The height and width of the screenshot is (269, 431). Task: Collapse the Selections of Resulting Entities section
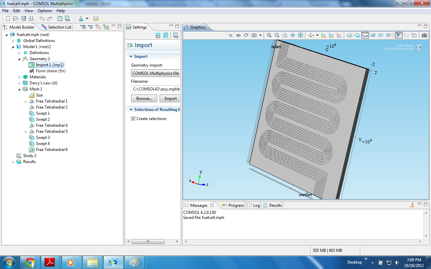coord(131,110)
